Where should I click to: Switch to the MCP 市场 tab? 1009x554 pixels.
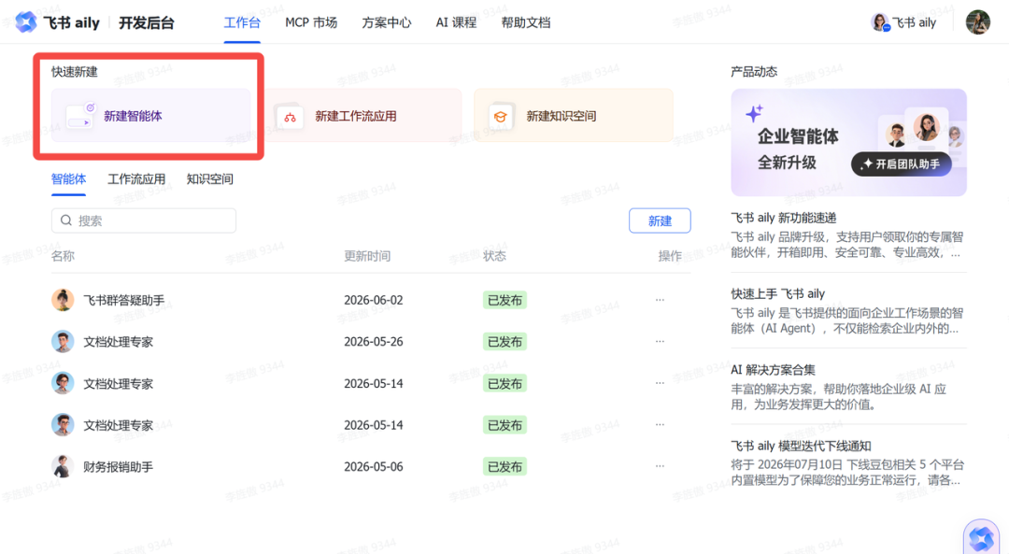[x=311, y=22]
